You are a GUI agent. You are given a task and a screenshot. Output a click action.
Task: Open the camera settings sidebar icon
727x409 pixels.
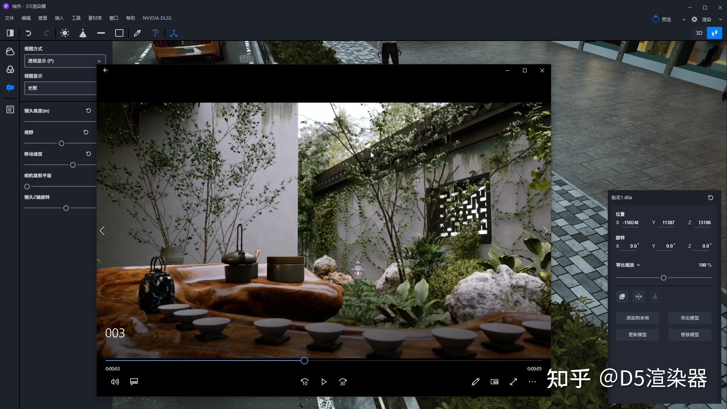pos(10,87)
